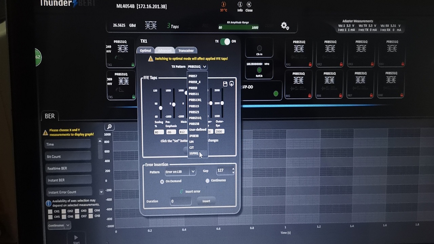Click the Info icon
This screenshot has width=434, height=244.
240,5
